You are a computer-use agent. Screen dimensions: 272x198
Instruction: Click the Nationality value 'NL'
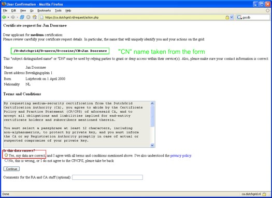[28, 84]
